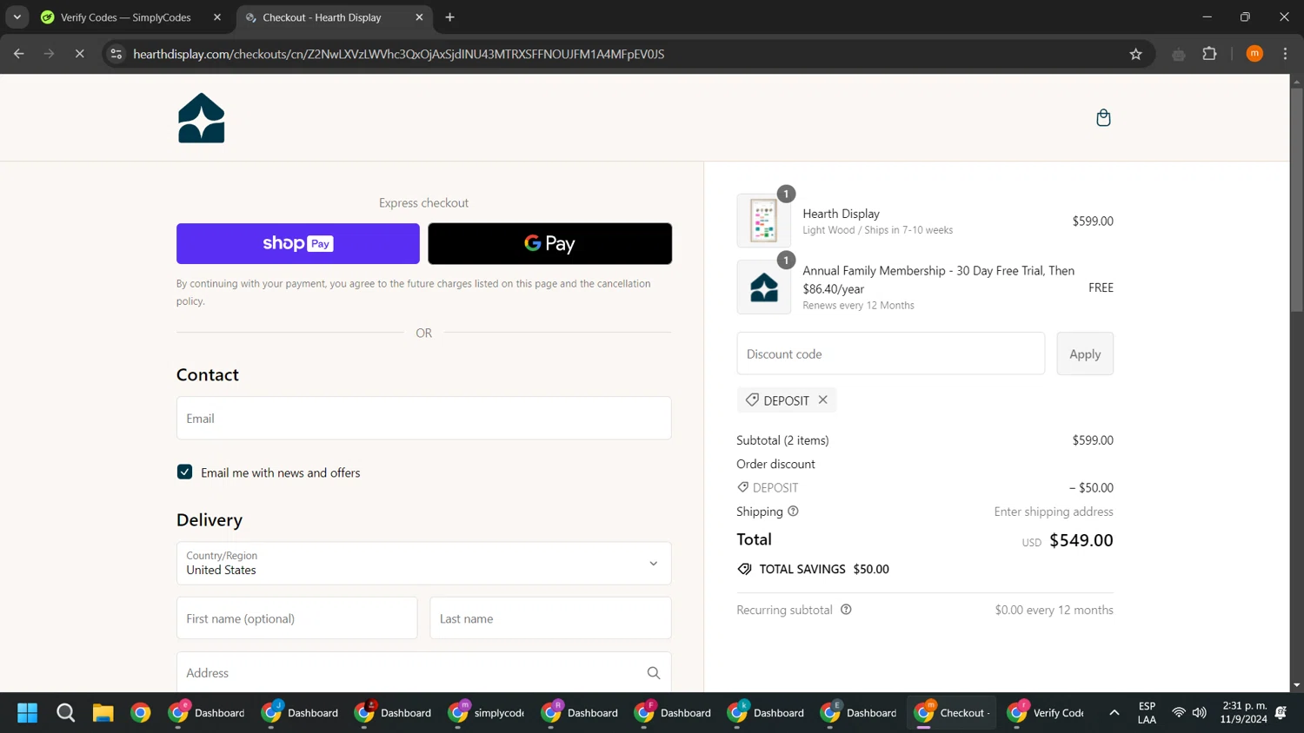Image resolution: width=1304 pixels, height=733 pixels.
Task: Close the Verify Codes SimplyCodes tab
Action: pos(217,17)
